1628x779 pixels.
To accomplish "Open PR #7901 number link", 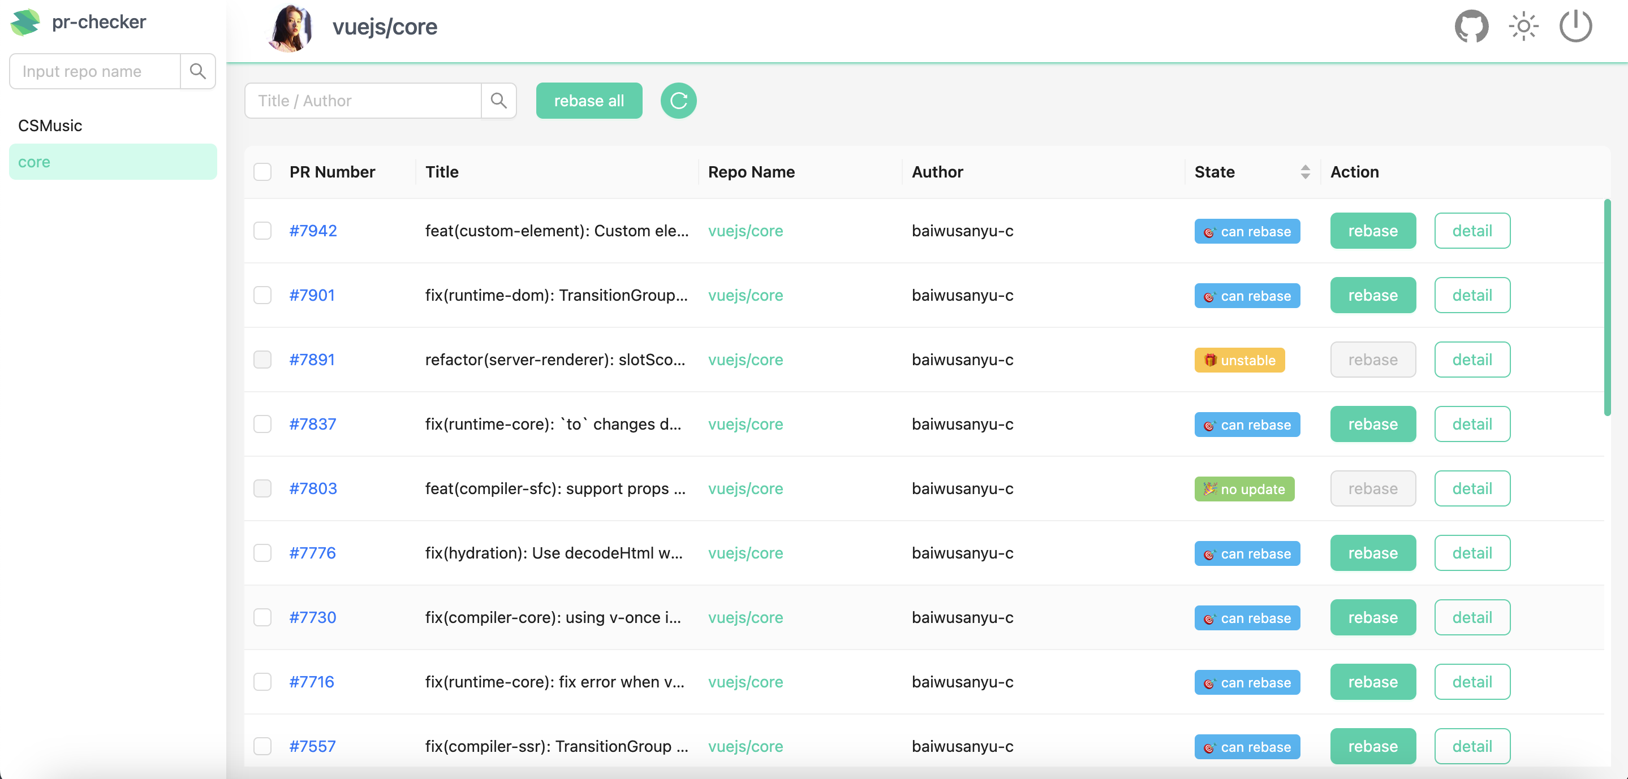I will (x=312, y=295).
